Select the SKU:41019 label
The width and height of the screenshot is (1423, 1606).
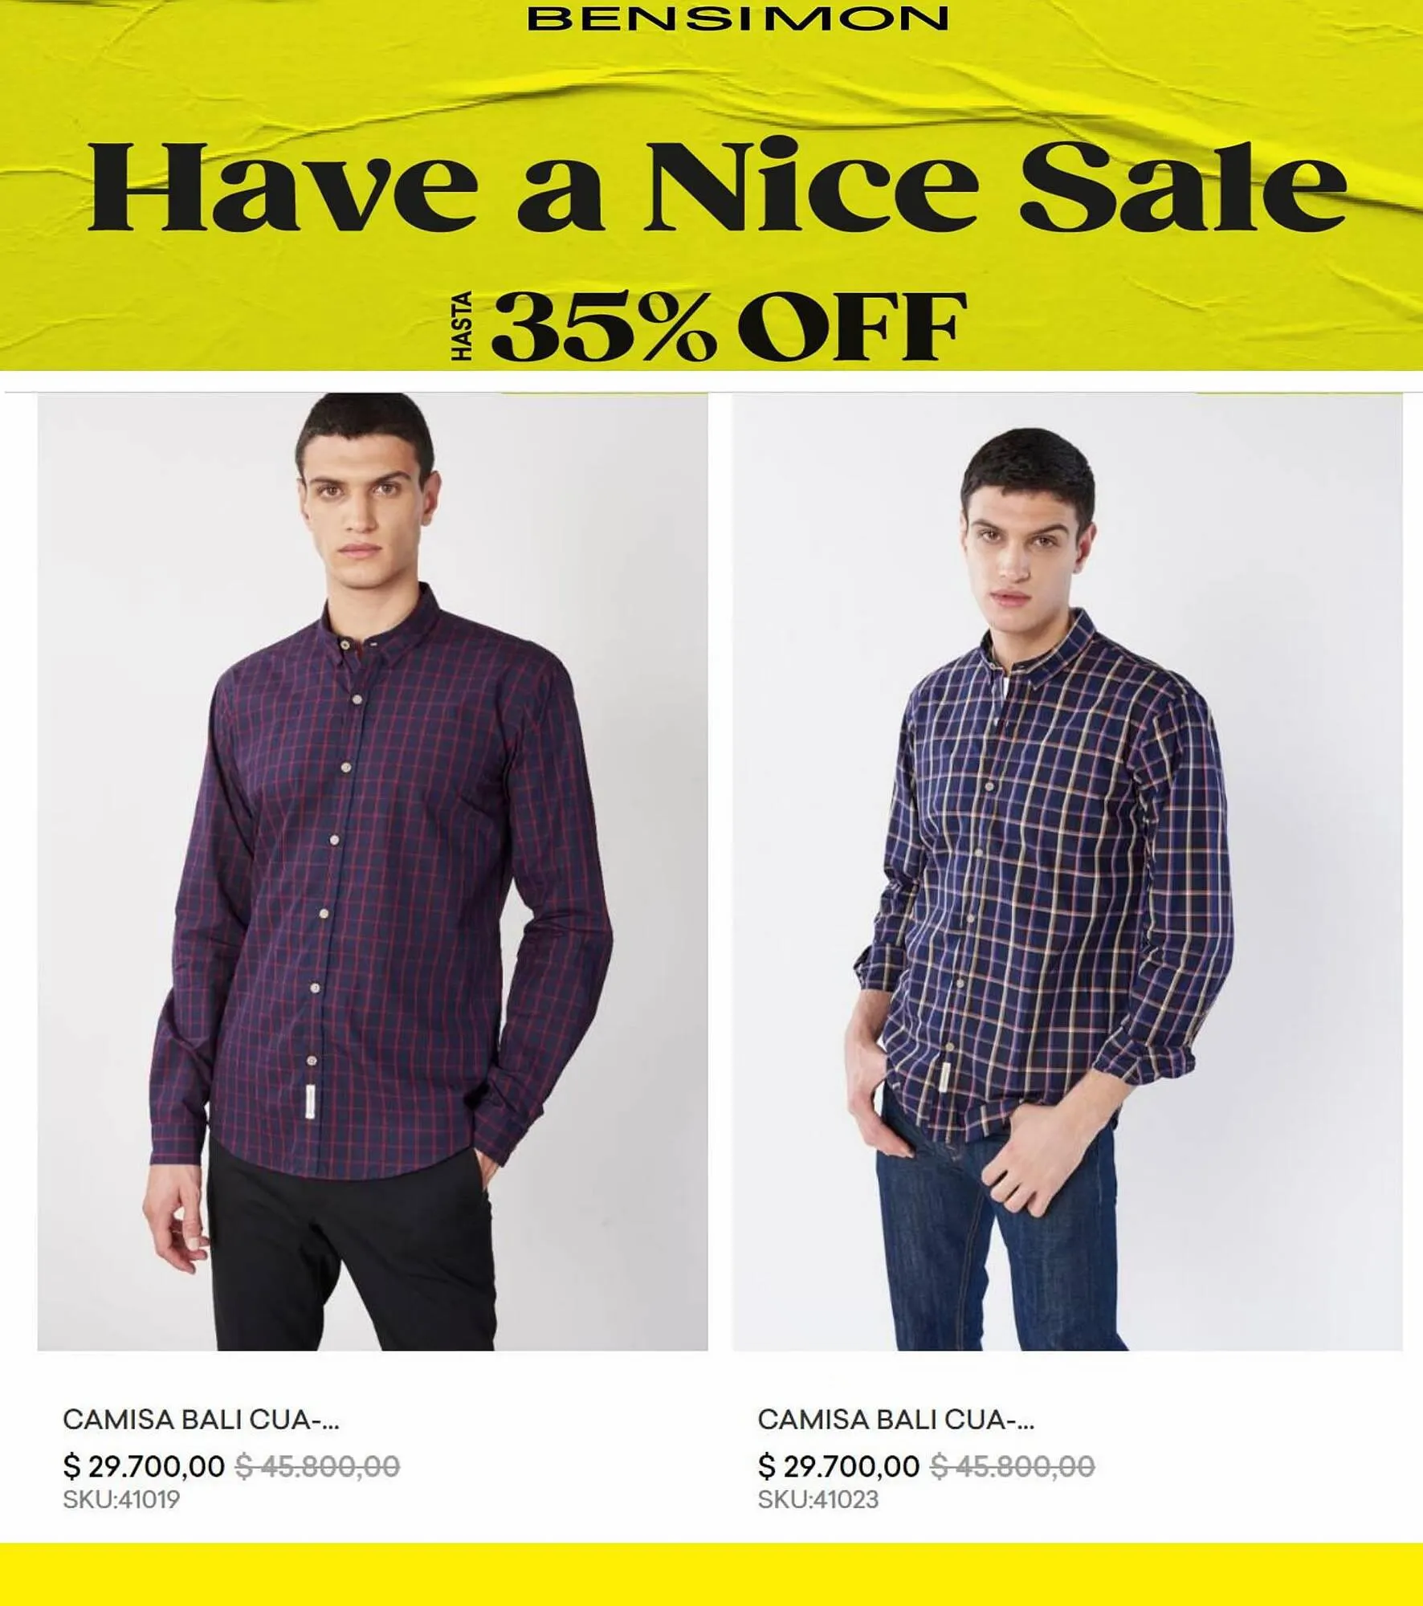pyautogui.click(x=121, y=1500)
